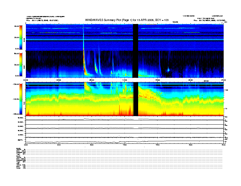The width and height of the screenshot is (241, 186).
Task: Click the 08:00 time label below RAD1 spectrogram
Action: [x=92, y=80]
